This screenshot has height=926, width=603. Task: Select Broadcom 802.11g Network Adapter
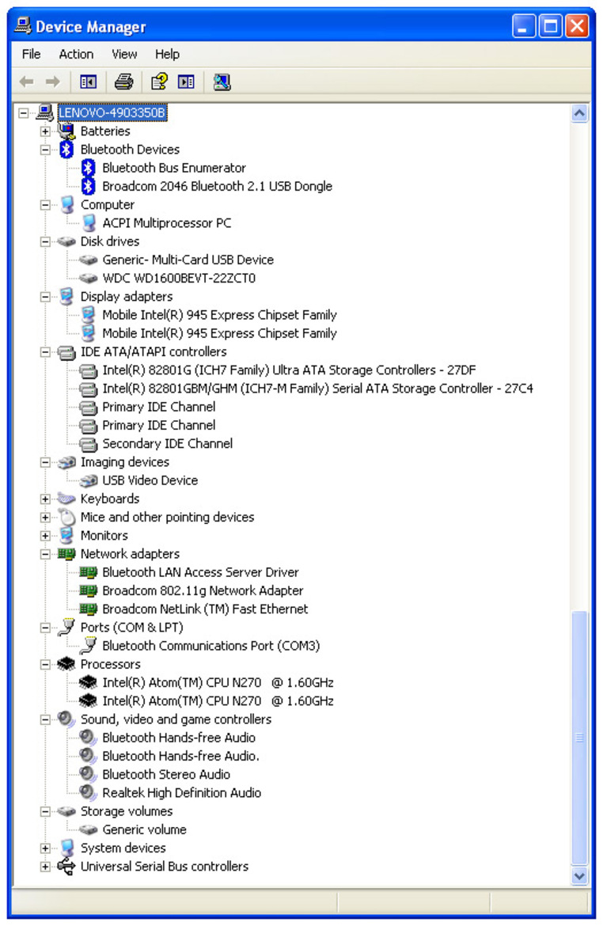(203, 590)
